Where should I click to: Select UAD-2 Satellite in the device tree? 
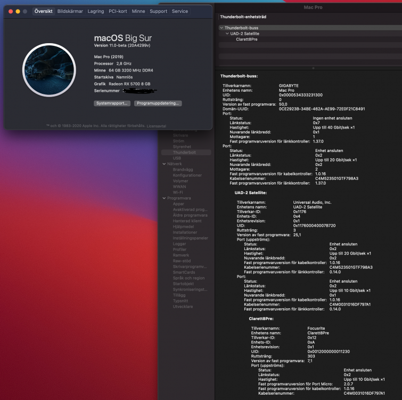[244, 34]
